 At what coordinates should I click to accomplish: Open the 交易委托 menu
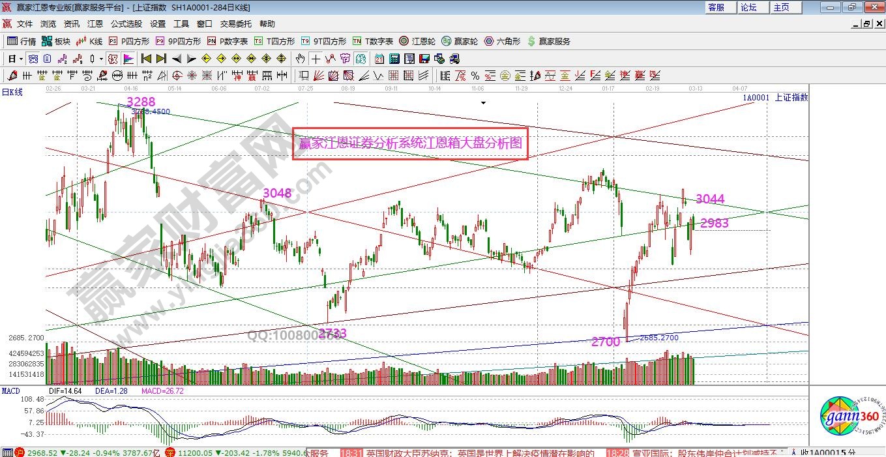point(235,24)
